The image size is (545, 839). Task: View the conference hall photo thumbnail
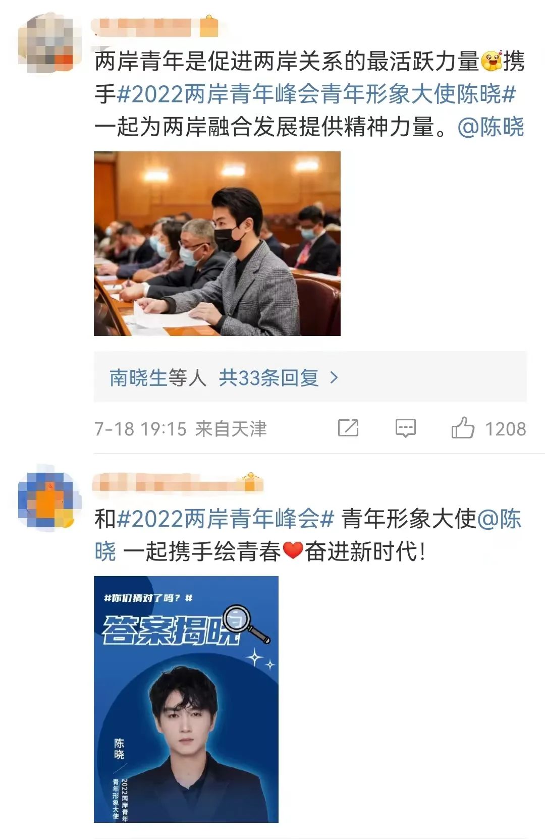(x=217, y=244)
